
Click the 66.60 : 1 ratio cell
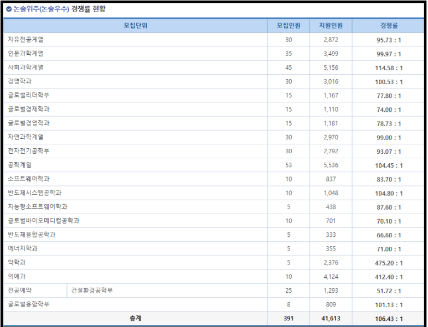pyautogui.click(x=389, y=235)
